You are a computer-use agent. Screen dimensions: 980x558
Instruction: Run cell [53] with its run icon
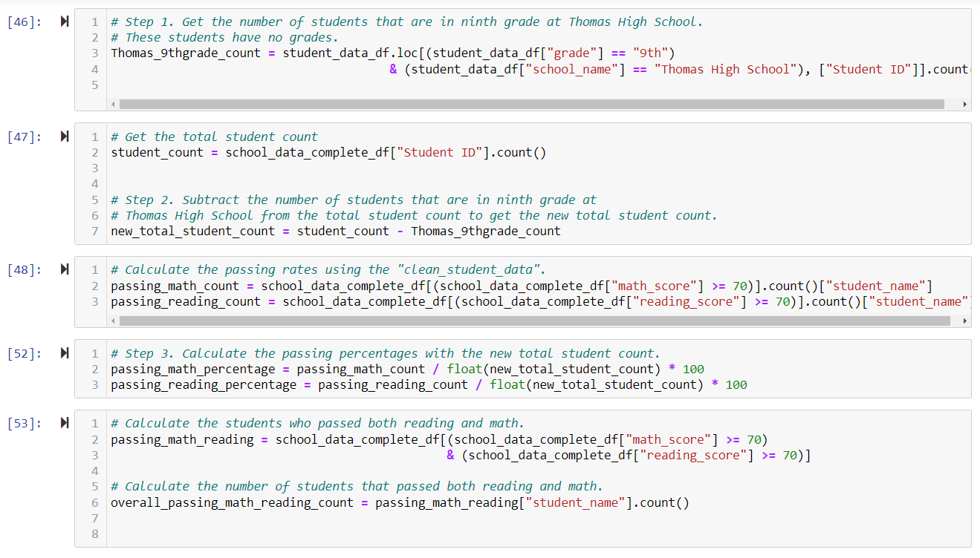point(64,422)
